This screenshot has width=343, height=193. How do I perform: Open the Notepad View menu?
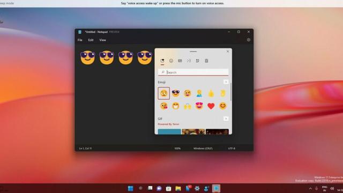tap(102, 40)
